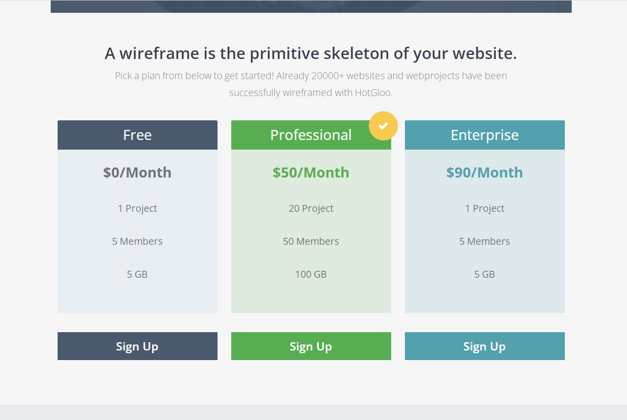The width and height of the screenshot is (627, 420).
Task: Click the "Pick a plan" subtitle text
Action: point(311,76)
